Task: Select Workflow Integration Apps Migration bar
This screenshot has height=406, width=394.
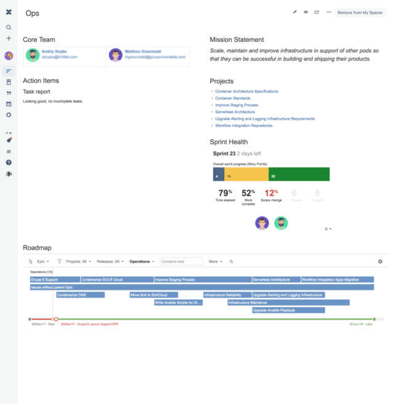Action: [337, 280]
